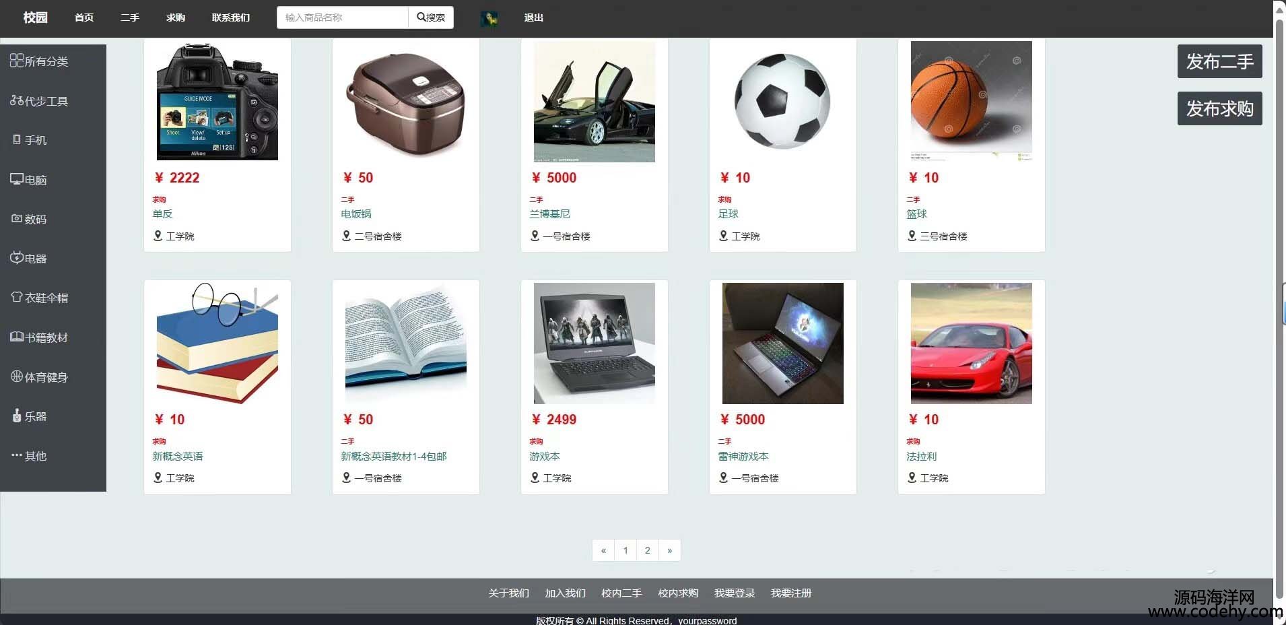Open the 雷神游戏本 laptop thumbnail
The image size is (1286, 625).
(x=782, y=343)
